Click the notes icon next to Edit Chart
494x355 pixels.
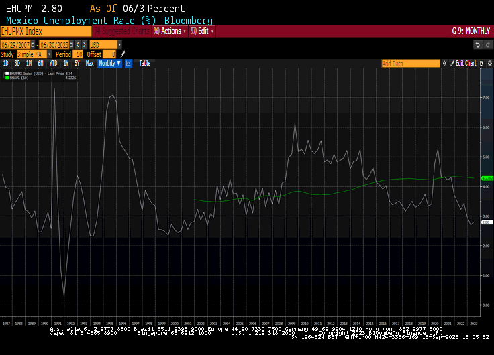479,64
